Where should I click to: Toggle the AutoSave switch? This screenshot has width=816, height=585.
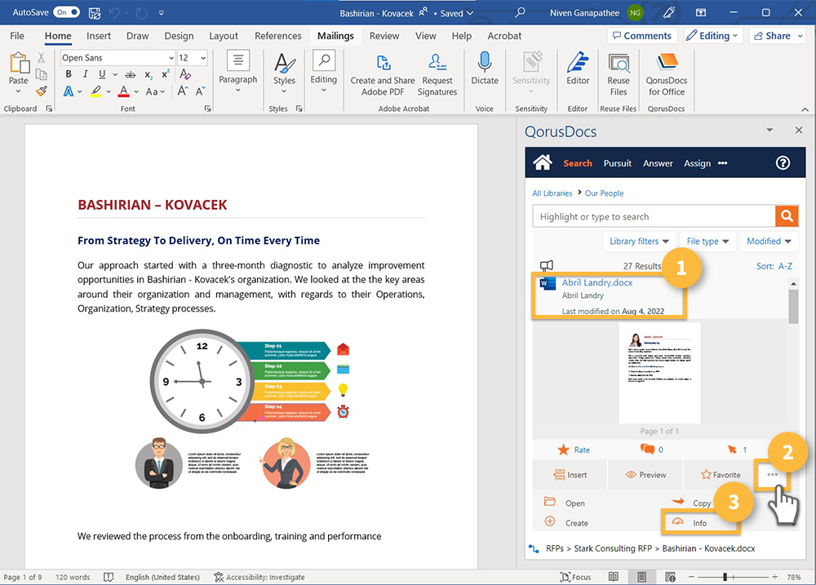[x=68, y=12]
